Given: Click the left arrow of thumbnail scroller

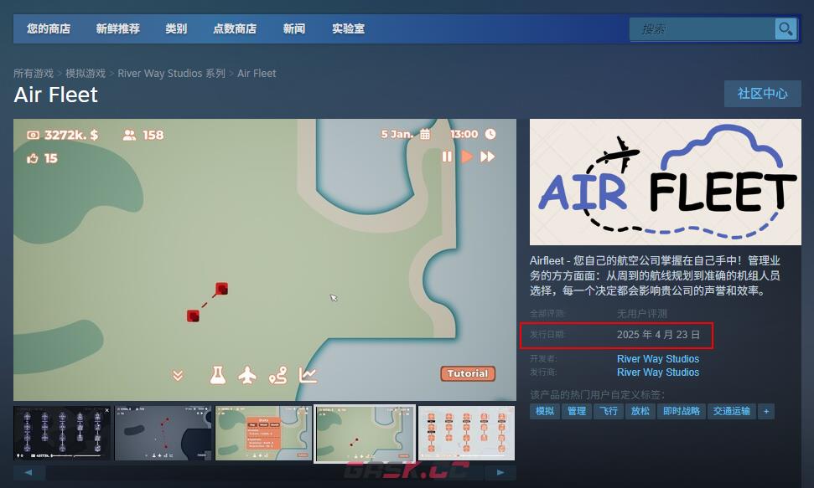Looking at the screenshot, I should click(x=29, y=472).
